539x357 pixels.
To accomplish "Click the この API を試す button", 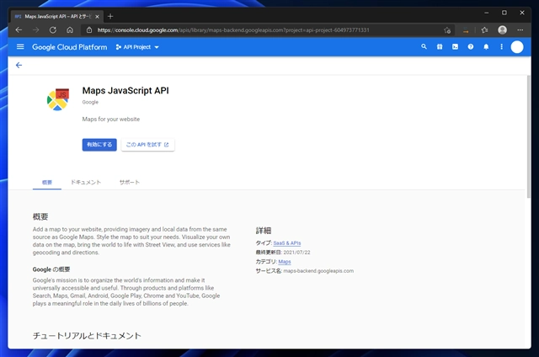I will pyautogui.click(x=148, y=145).
